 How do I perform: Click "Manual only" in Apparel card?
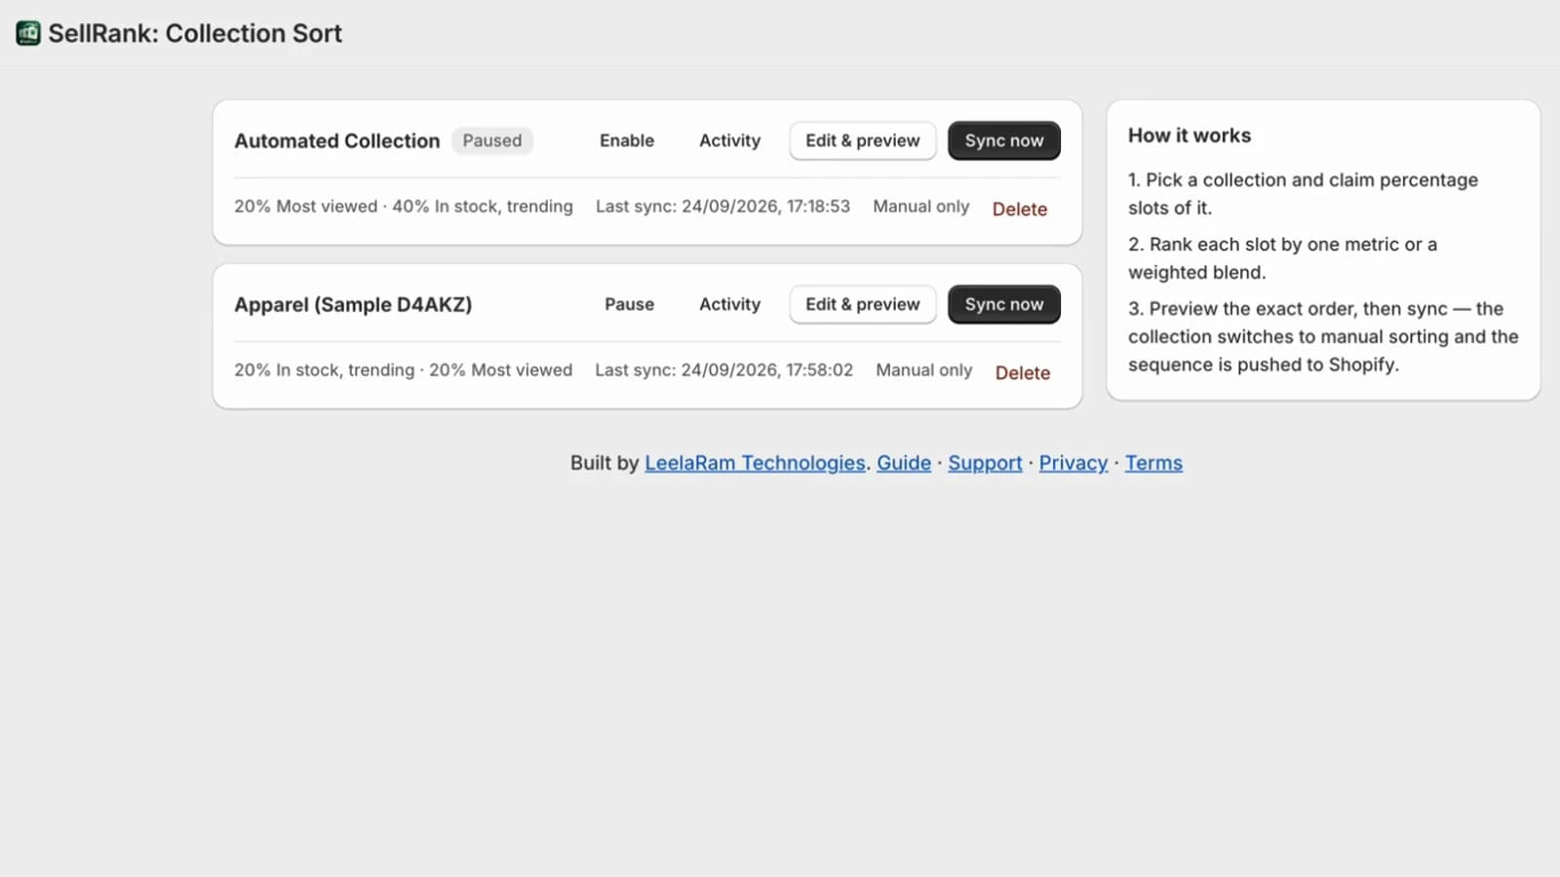pos(924,370)
